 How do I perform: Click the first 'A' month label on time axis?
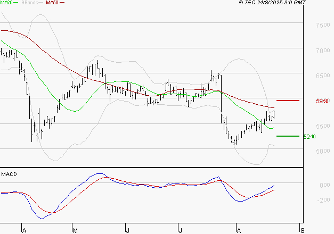(x=25, y=230)
